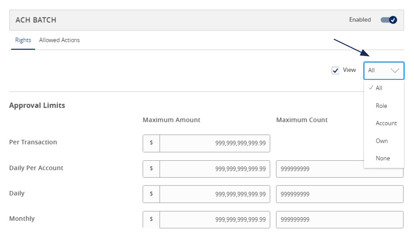The height and width of the screenshot is (235, 414).
Task: Select the Monthly Maximum Count field
Action: [339, 220]
